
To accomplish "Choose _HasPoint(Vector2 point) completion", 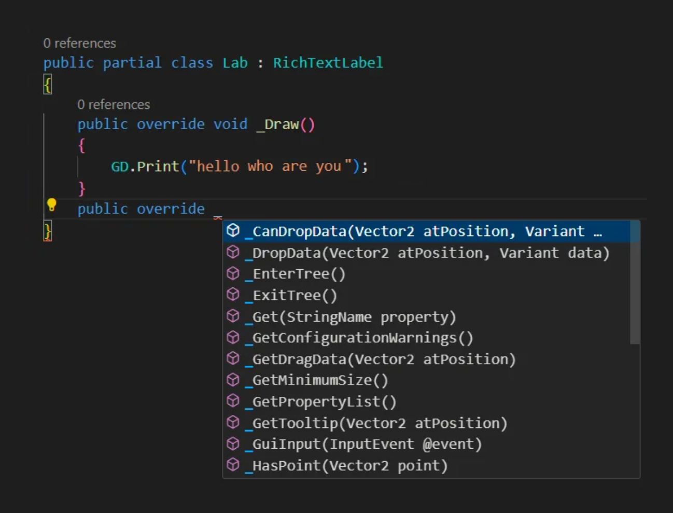I will pyautogui.click(x=427, y=465).
